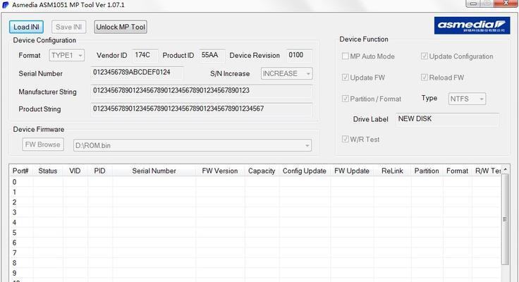Click the Unlock MP Tool button
The width and height of the screenshot is (519, 282).
tap(121, 27)
